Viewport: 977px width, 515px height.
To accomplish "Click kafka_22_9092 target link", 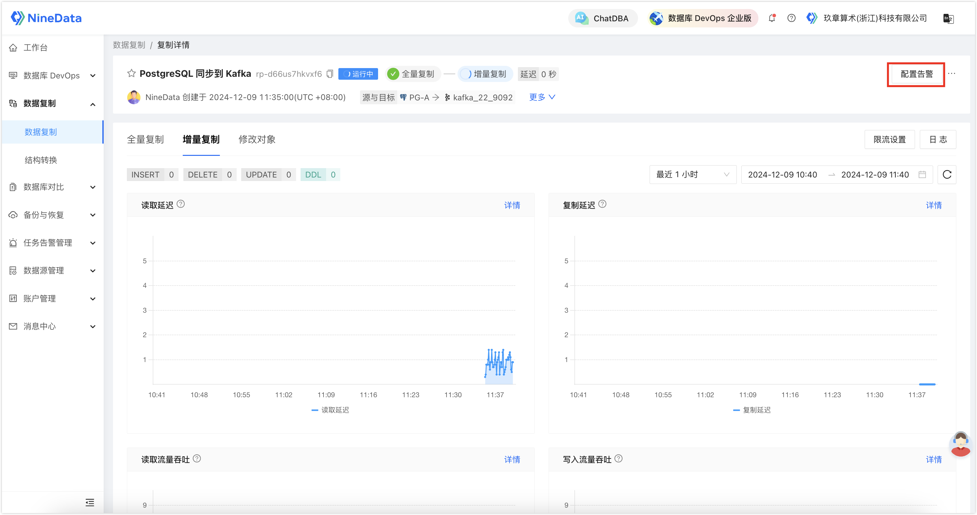I will [478, 97].
